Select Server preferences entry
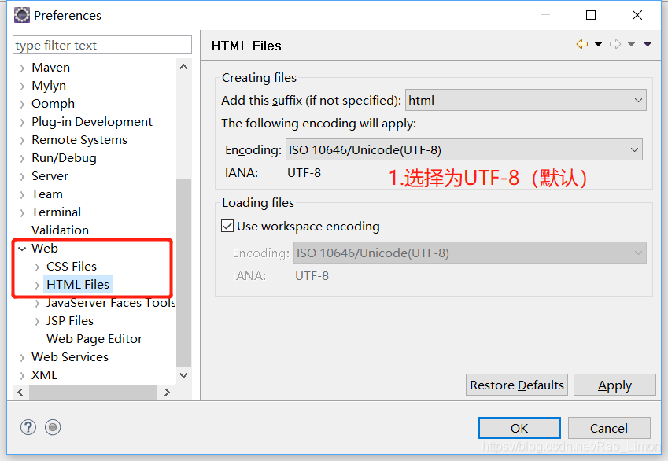The width and height of the screenshot is (668, 461). [50, 176]
